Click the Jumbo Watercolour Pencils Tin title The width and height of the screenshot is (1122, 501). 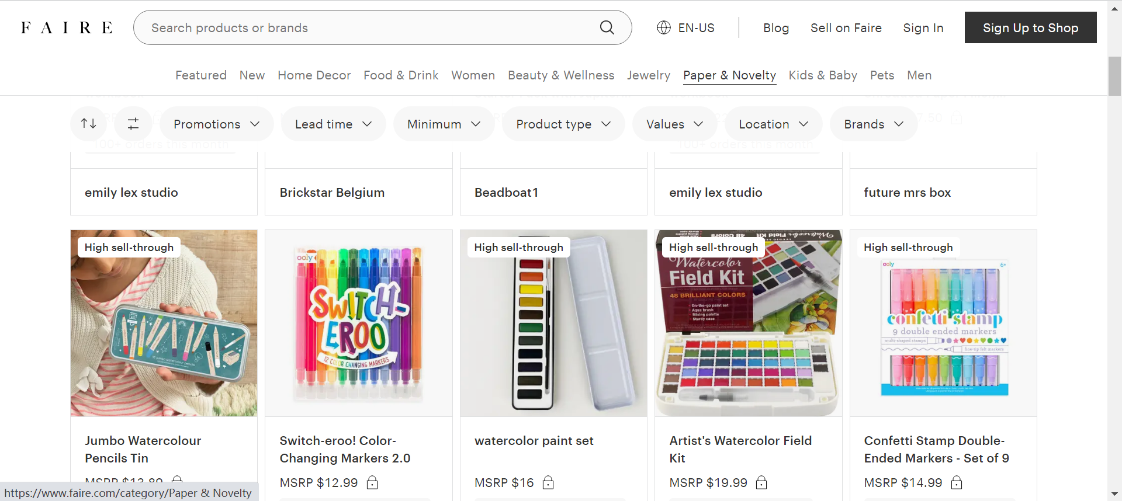(x=143, y=449)
